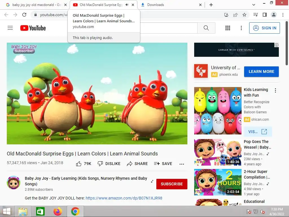289x217 pixels.
Task: Go to YouTube home via logo
Action: coord(33,28)
